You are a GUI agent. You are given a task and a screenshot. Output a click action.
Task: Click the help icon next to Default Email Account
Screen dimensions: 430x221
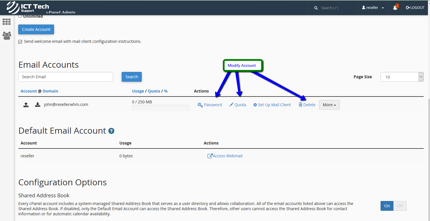point(111,131)
